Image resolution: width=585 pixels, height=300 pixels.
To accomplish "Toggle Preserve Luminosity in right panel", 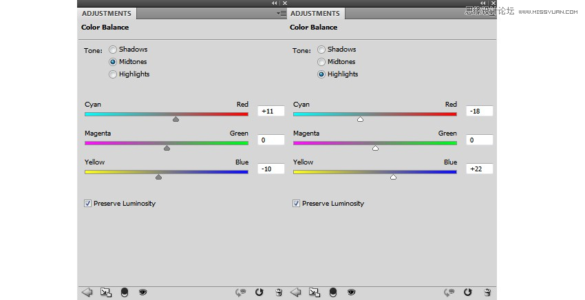I will coord(296,204).
